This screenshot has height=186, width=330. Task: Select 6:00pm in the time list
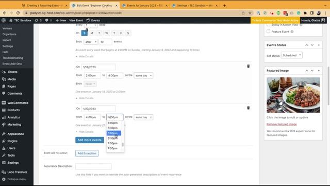point(114,133)
